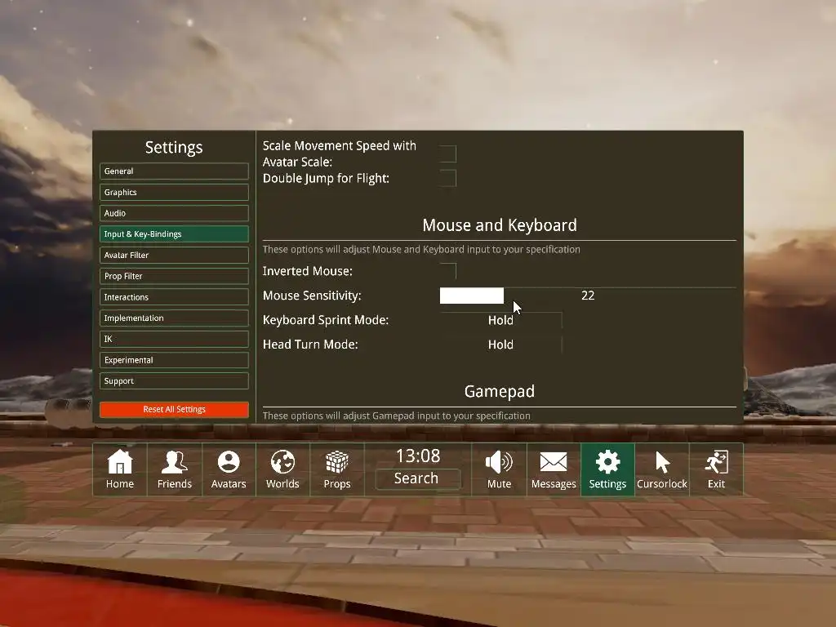Select the IK settings category

tap(174, 339)
